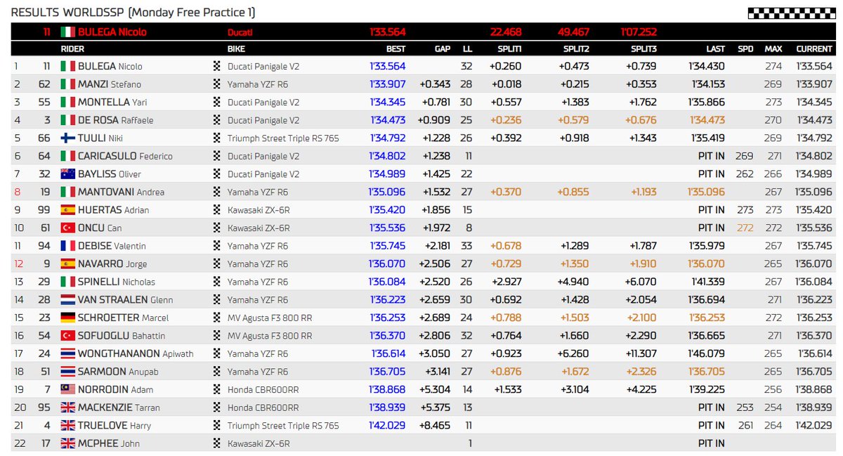The width and height of the screenshot is (843, 456).
Task: Click PIT IN status for MCPHEE John
Action: click(711, 443)
